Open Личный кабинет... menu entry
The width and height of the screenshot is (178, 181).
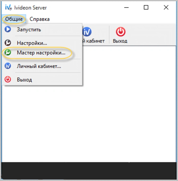pos(42,66)
